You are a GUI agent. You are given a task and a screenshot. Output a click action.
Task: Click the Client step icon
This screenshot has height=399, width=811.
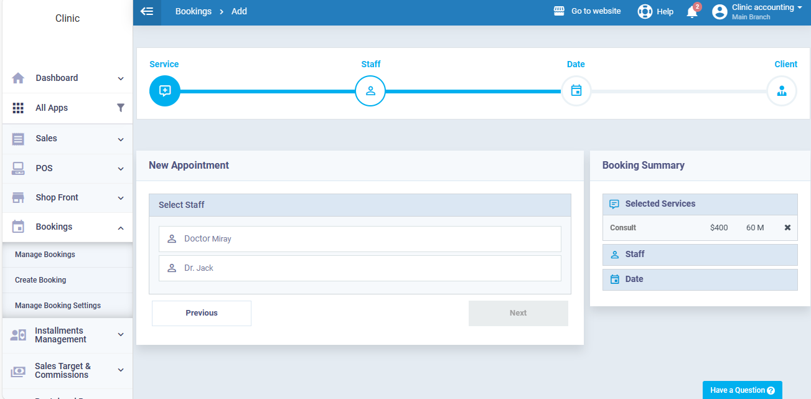(781, 91)
